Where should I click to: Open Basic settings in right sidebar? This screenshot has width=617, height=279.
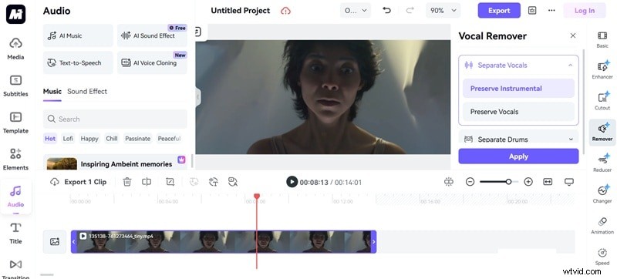(x=602, y=39)
